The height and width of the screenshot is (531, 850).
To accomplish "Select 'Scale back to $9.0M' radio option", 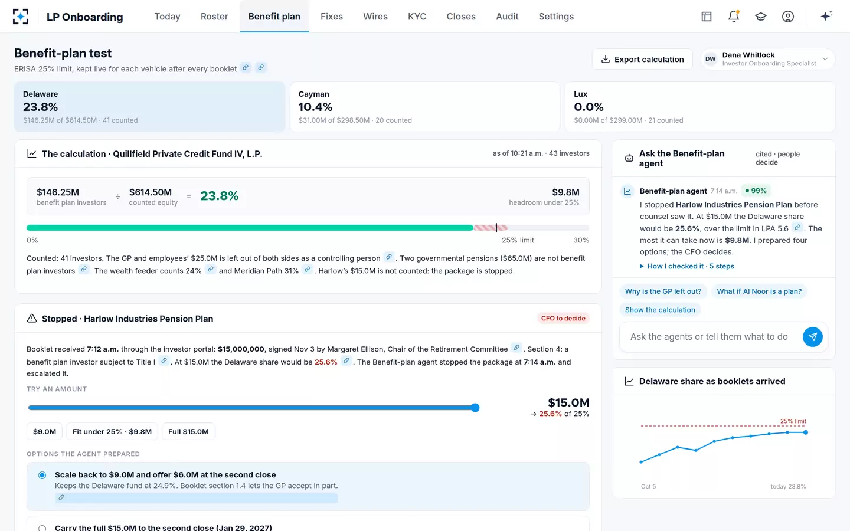I will click(x=42, y=475).
